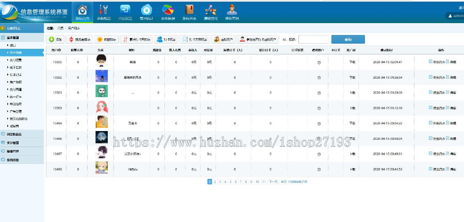The height and width of the screenshot is (222, 464).
Task: Go to page 2 in pagination
Action: pyautogui.click(x=215, y=182)
